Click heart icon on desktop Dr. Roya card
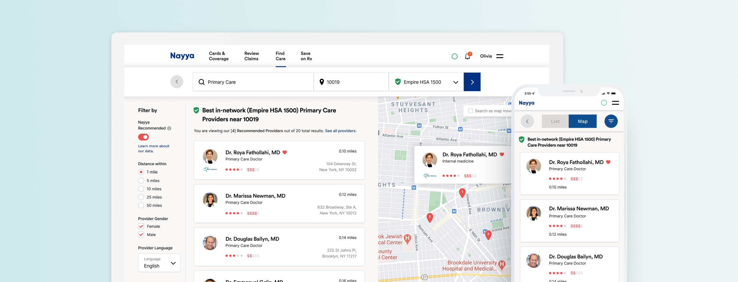This screenshot has width=738, height=282. point(285,153)
